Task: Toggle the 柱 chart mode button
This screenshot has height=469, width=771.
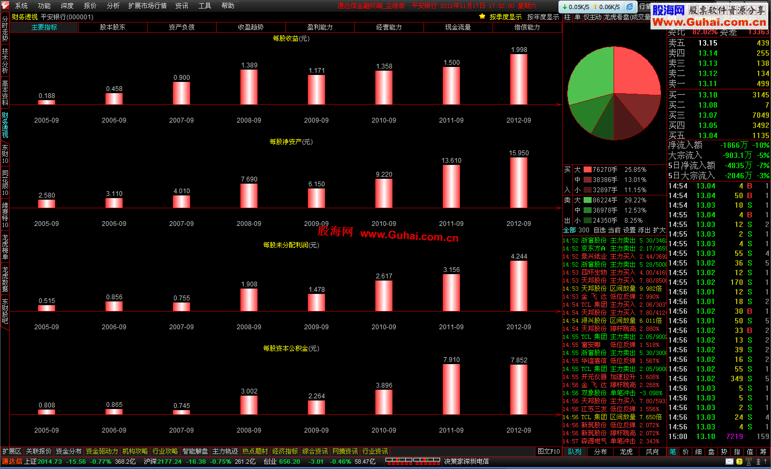Action: [x=568, y=17]
